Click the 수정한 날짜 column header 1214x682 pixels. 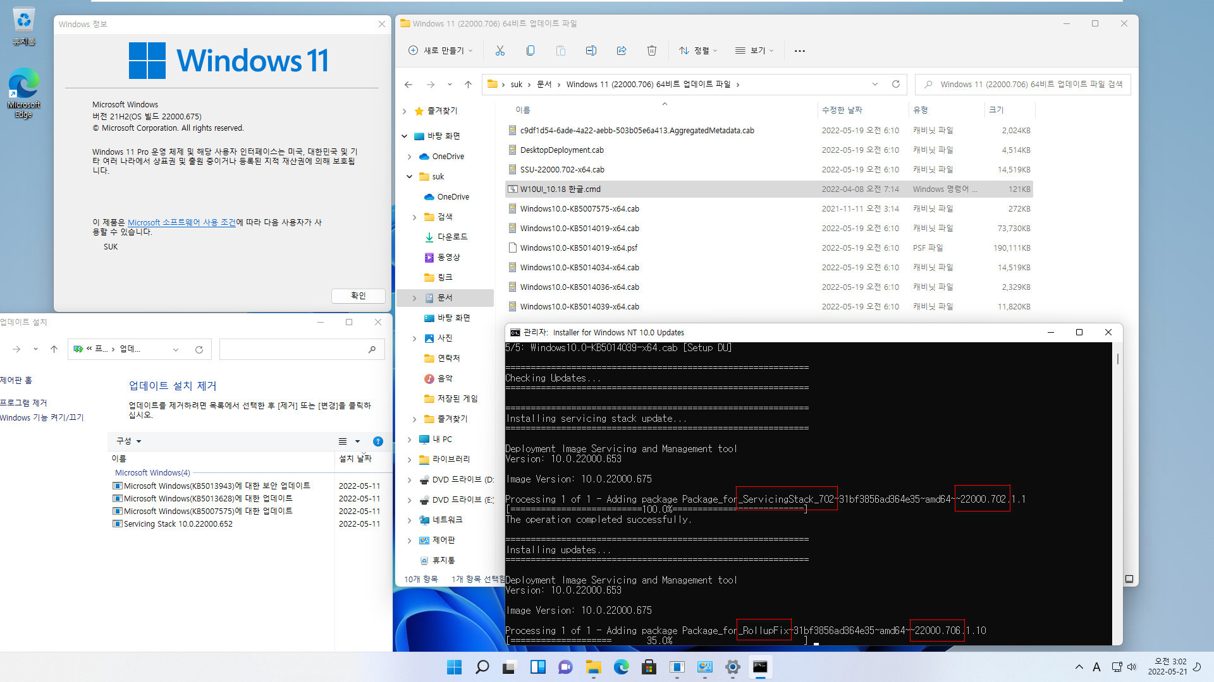(842, 110)
